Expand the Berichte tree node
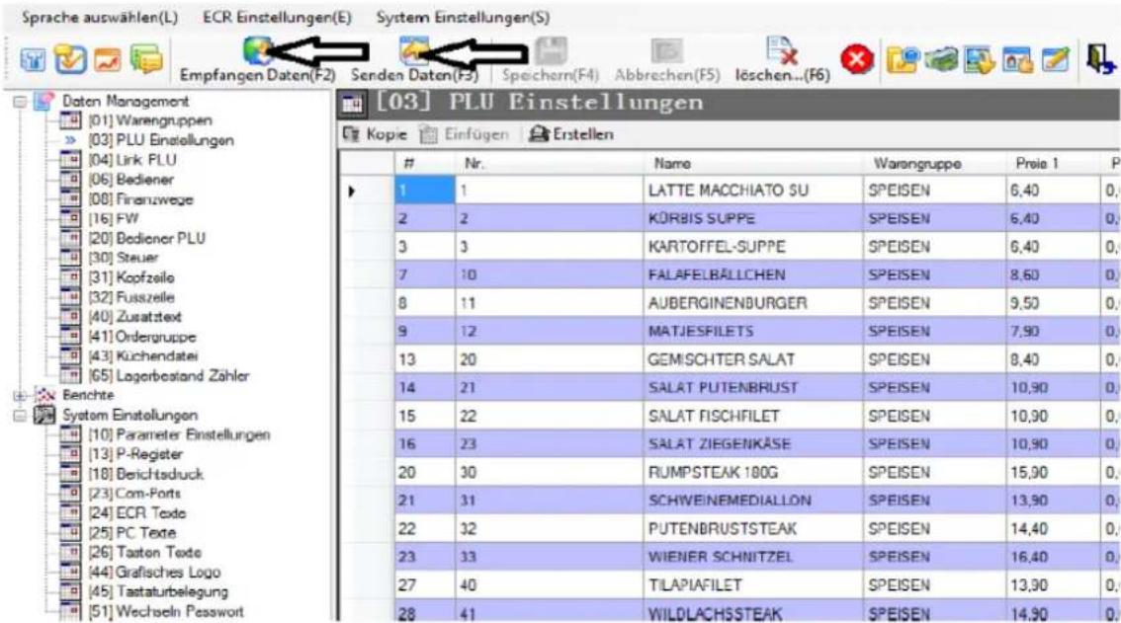Screen dimensions: 1121x623 point(20,395)
